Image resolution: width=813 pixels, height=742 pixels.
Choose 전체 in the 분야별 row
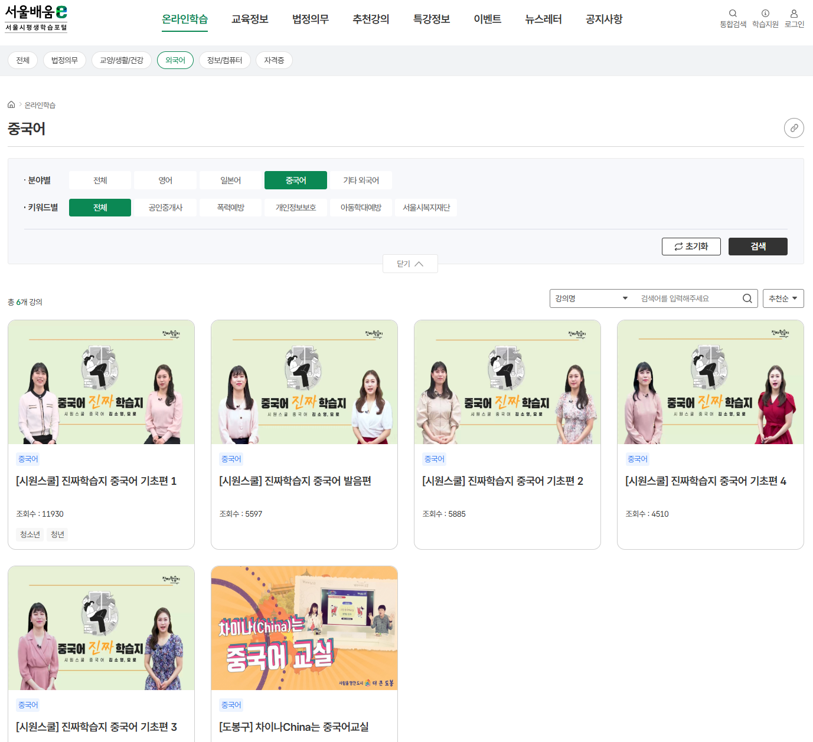[100, 180]
